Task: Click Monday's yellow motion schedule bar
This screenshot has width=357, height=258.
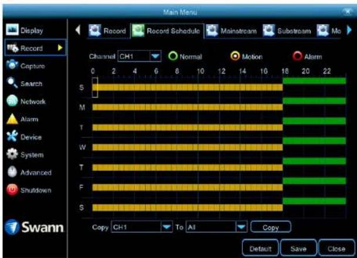Action: (x=188, y=107)
